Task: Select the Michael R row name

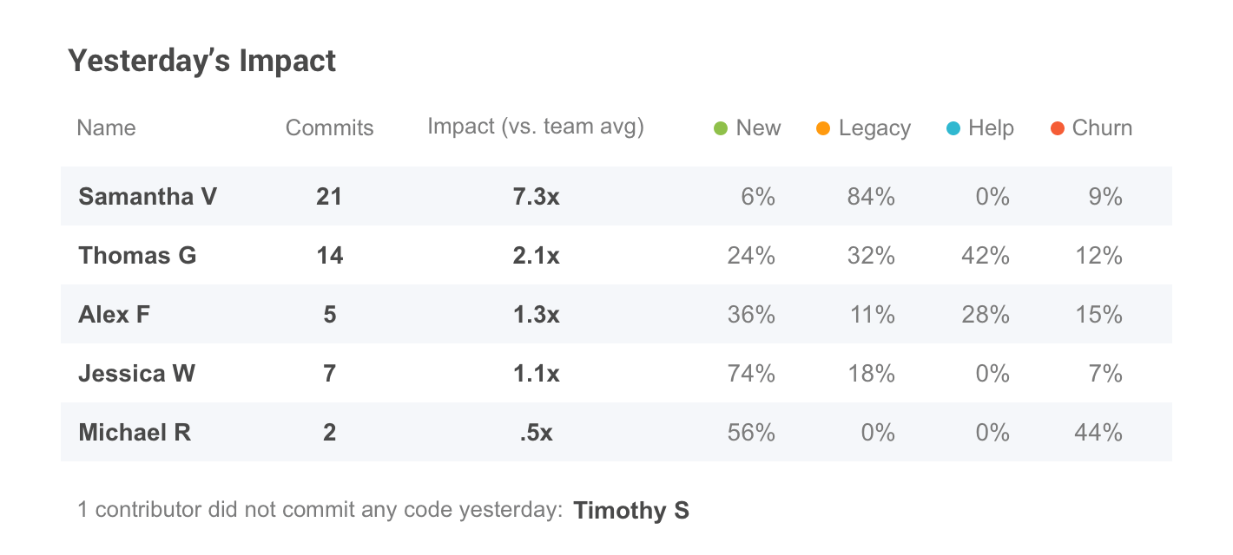Action: pyautogui.click(x=135, y=432)
